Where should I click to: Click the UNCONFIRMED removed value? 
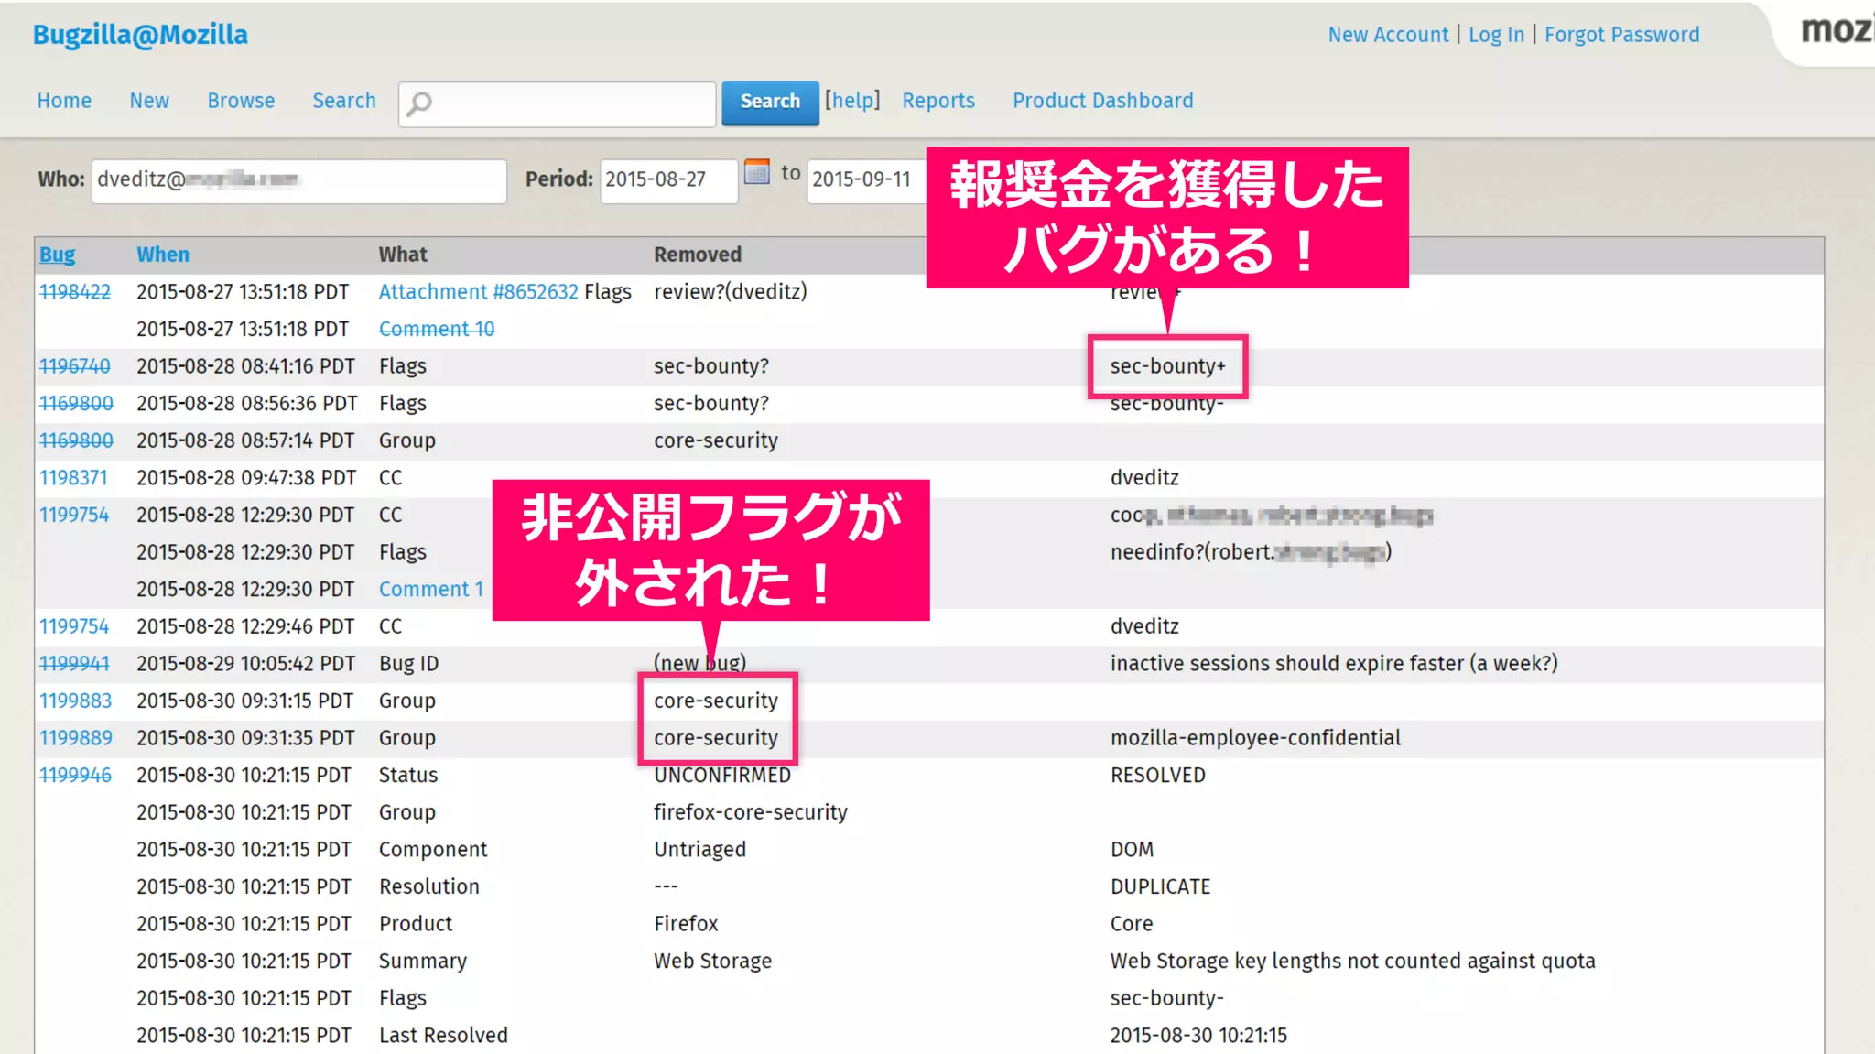pos(721,776)
